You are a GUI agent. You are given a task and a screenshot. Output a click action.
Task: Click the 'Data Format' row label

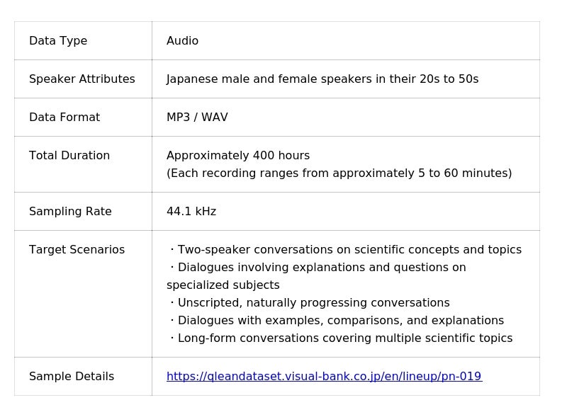pyautogui.click(x=64, y=118)
